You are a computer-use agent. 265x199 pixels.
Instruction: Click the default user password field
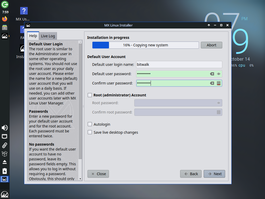tap(179, 74)
